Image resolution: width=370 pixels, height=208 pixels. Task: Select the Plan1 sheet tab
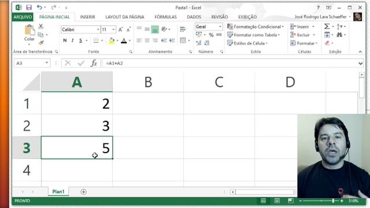click(58, 191)
